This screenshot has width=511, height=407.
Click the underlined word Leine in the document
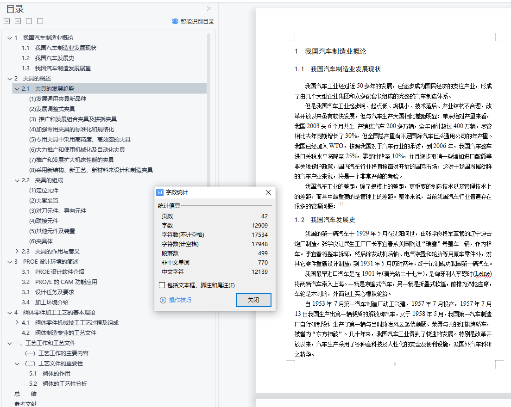click(482, 274)
